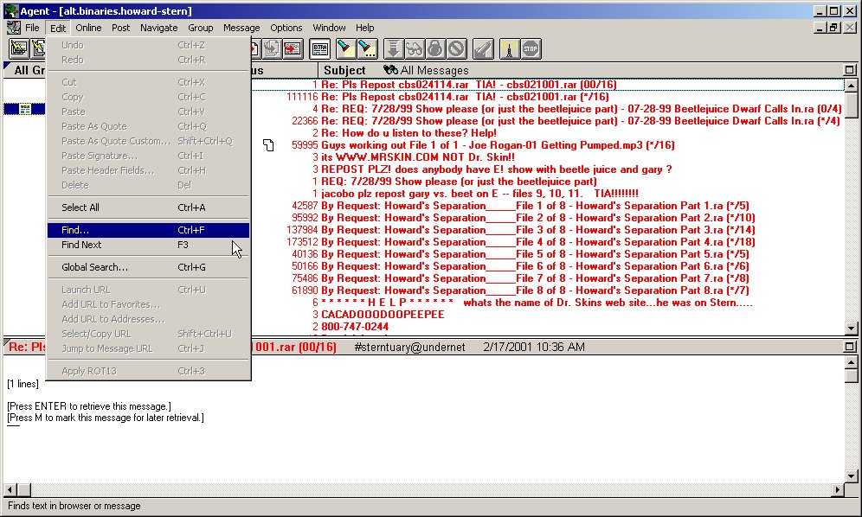Select message 'Guys working out File 1 of 1 - Joe Rogan'

pyautogui.click(x=498, y=145)
